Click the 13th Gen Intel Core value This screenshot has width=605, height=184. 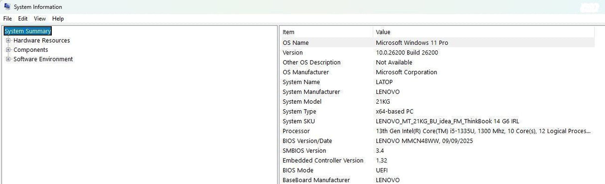(x=483, y=131)
